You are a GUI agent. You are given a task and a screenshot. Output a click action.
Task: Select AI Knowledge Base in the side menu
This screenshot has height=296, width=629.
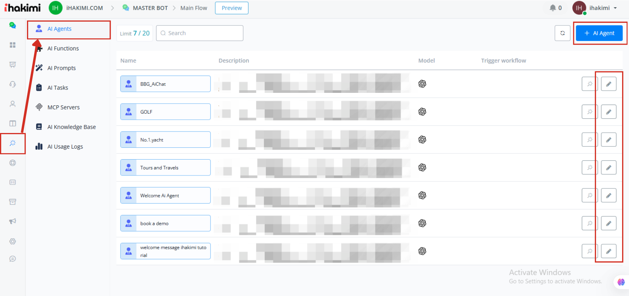pos(71,127)
